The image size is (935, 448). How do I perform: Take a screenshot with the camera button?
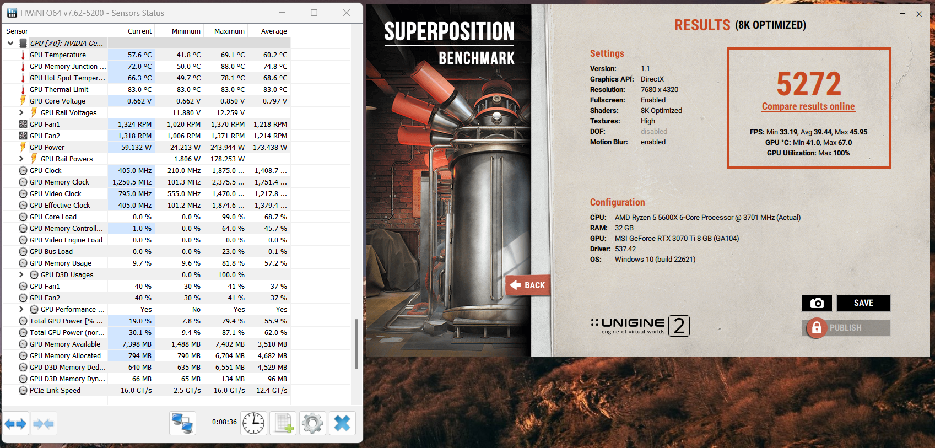point(817,303)
